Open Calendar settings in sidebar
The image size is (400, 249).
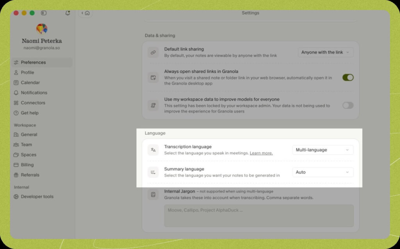click(42, 82)
